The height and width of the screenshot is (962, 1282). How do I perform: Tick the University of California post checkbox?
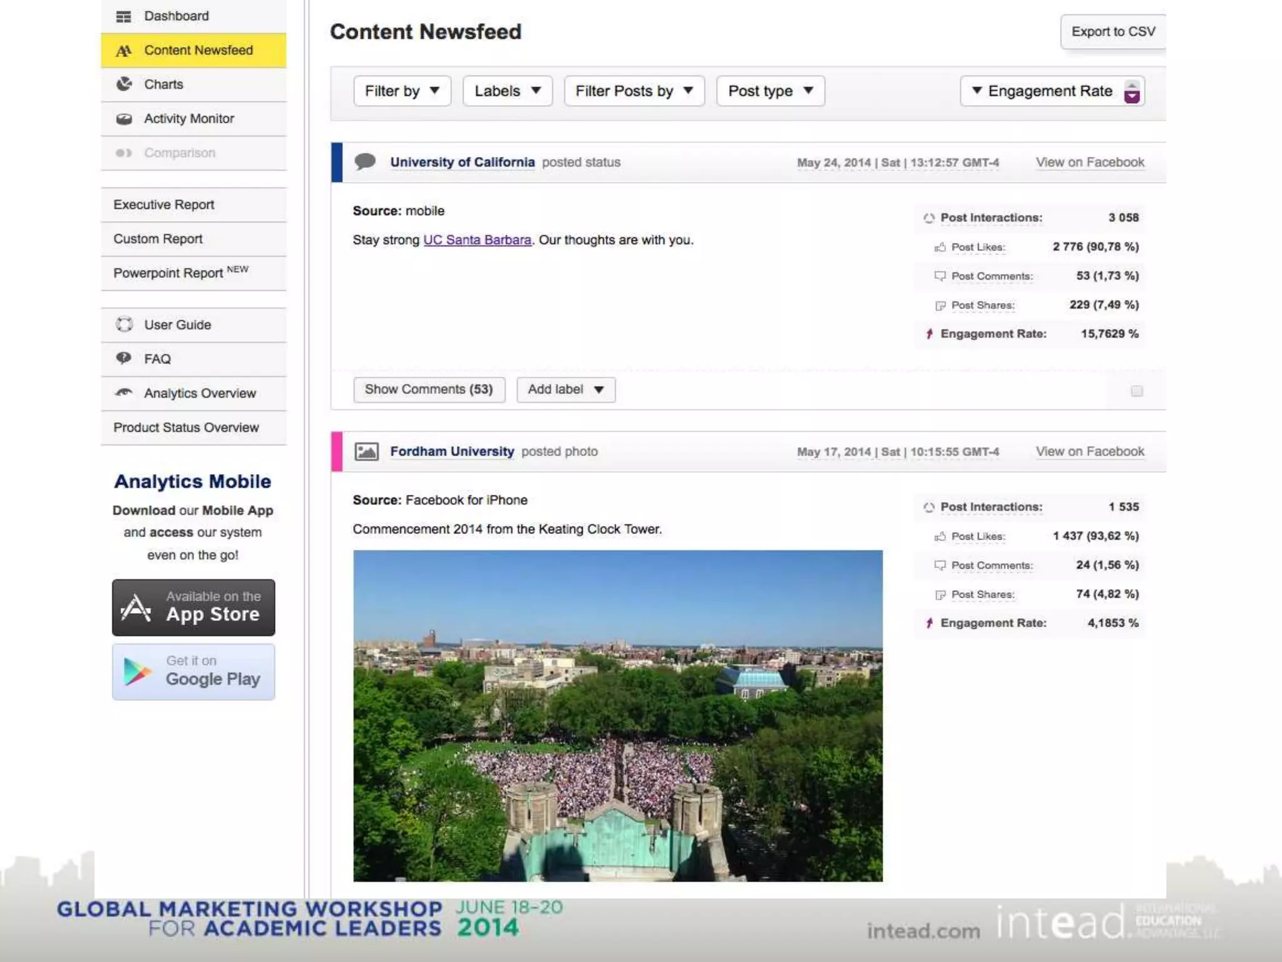1137,391
